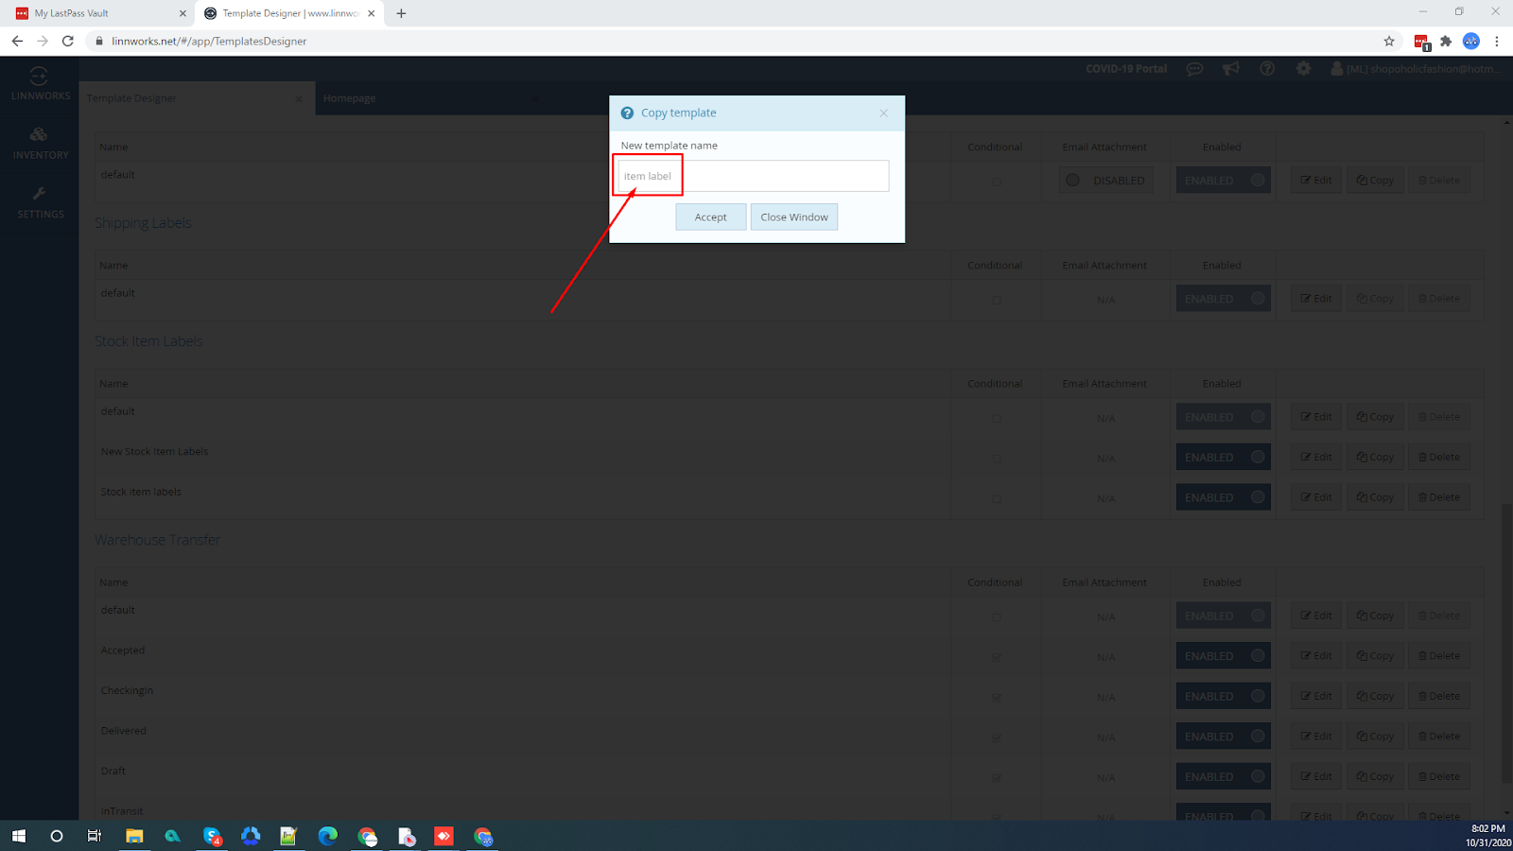Click the Close Window button
The height and width of the screenshot is (851, 1513).
pos(794,217)
